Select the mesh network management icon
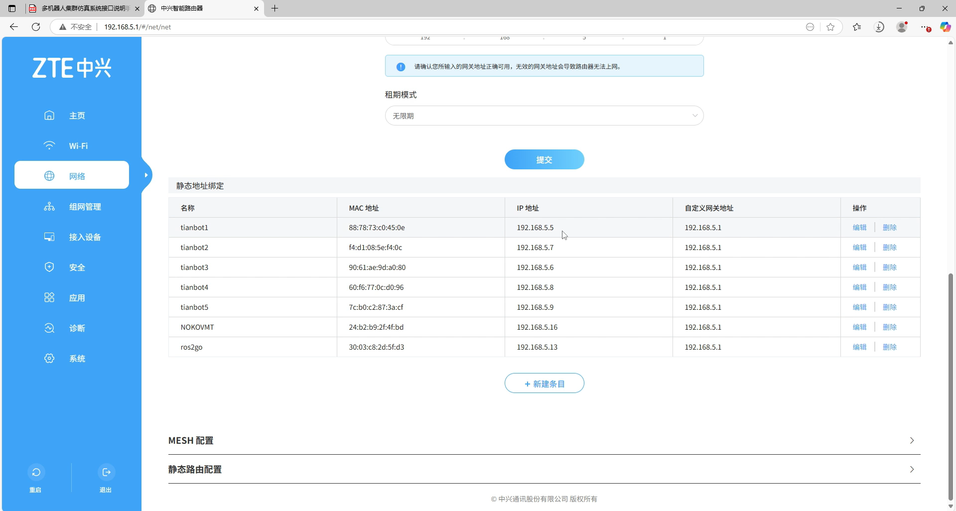 tap(49, 207)
